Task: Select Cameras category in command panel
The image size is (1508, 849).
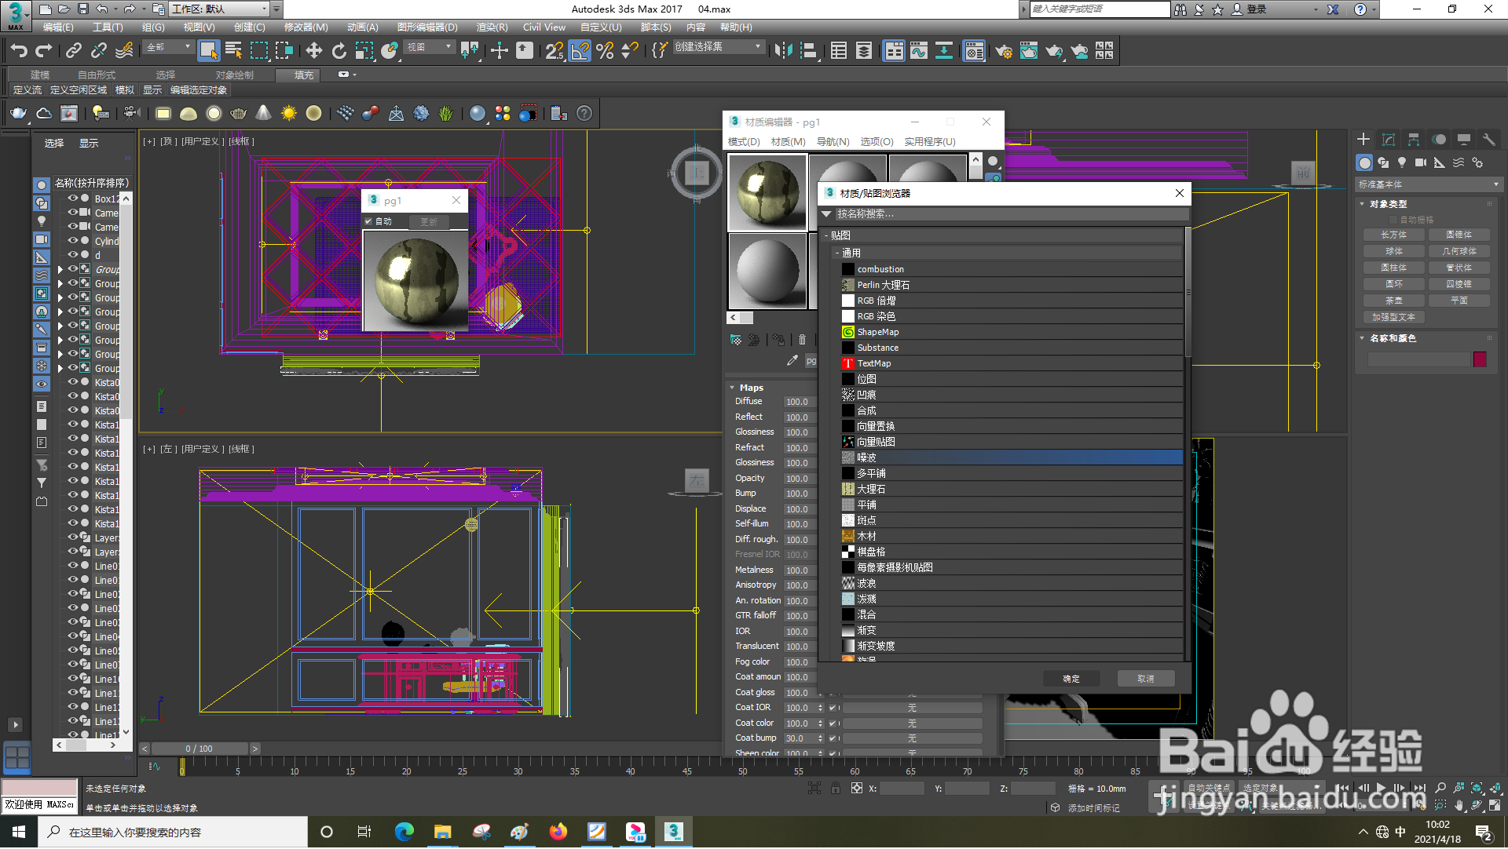Action: coord(1421,162)
